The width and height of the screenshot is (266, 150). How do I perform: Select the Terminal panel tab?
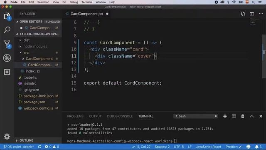coord(146,116)
